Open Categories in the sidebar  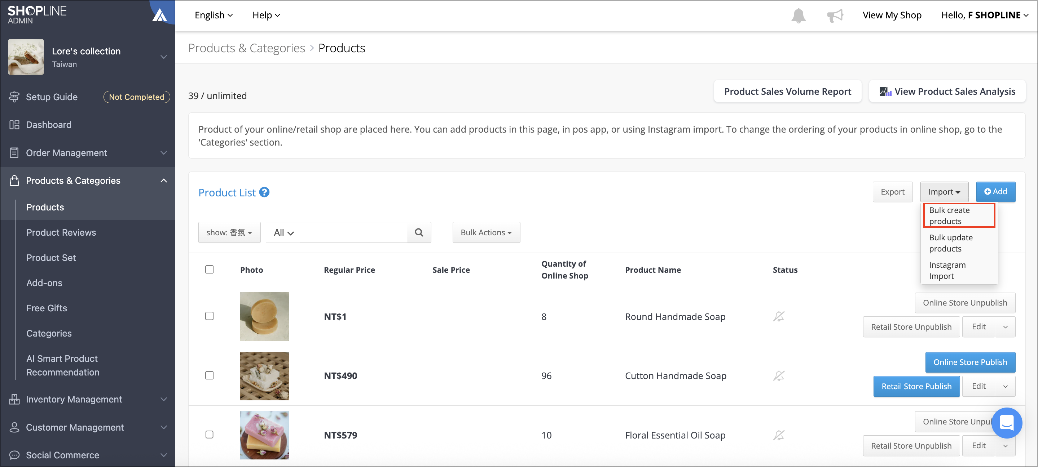pyautogui.click(x=49, y=333)
